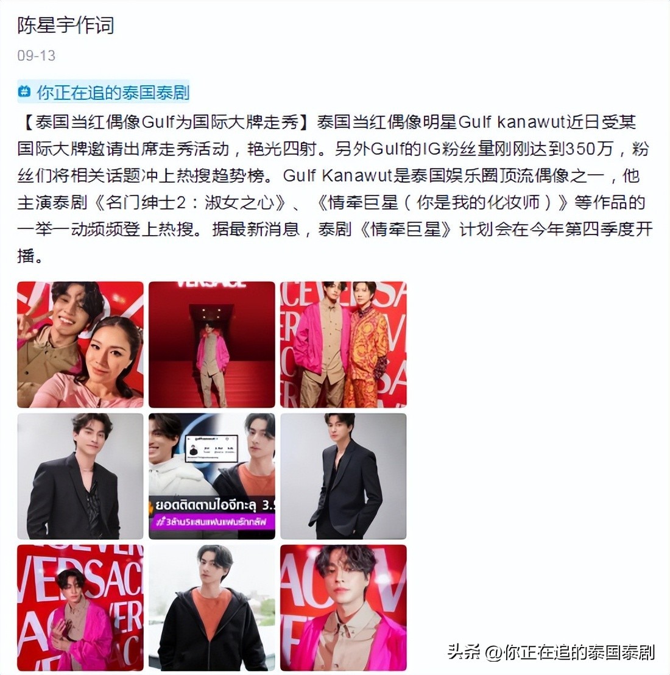Click the 09-13 post date
Image resolution: width=670 pixels, height=675 pixels.
coord(36,55)
